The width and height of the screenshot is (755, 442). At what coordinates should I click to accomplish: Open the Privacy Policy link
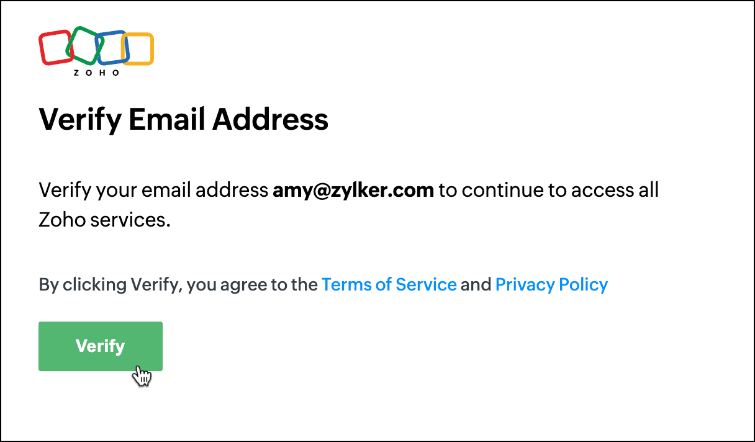551,284
